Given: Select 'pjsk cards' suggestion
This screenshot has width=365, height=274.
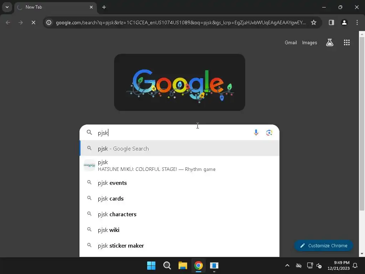Looking at the screenshot, I should 180,198.
